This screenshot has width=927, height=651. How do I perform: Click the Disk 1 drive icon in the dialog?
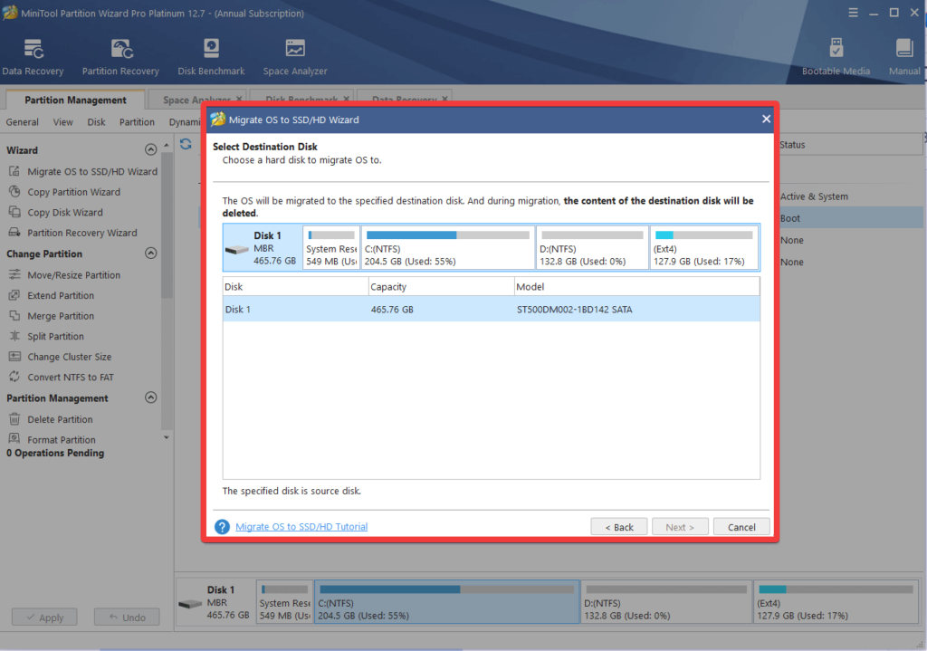pyautogui.click(x=236, y=250)
